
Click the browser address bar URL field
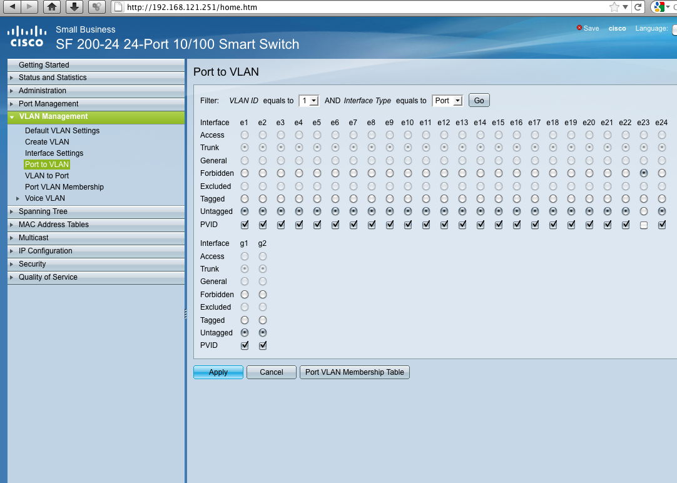pos(363,8)
